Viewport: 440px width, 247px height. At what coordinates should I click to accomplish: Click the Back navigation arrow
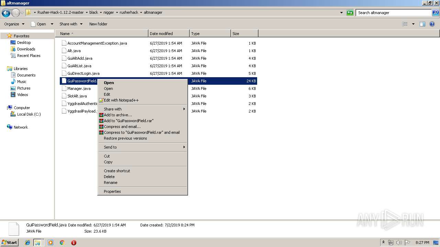click(x=6, y=13)
